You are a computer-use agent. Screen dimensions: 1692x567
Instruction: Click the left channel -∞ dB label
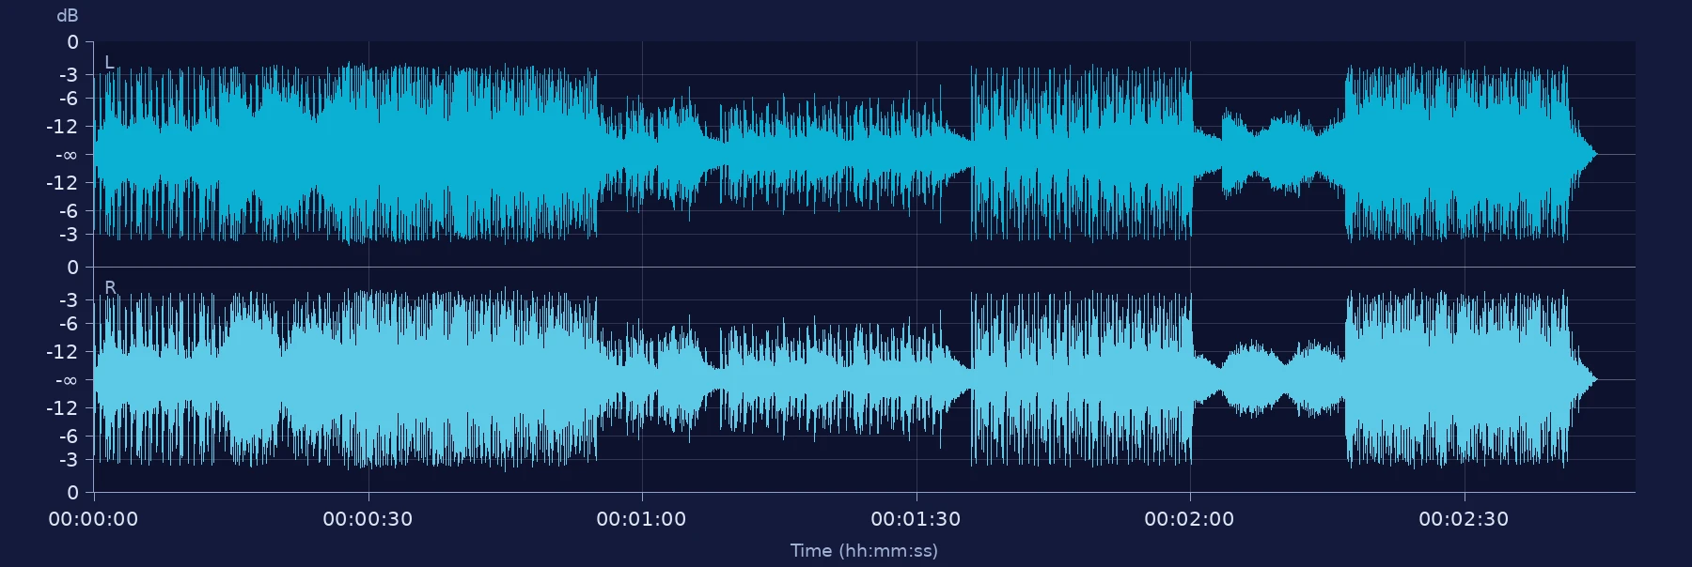(67, 155)
